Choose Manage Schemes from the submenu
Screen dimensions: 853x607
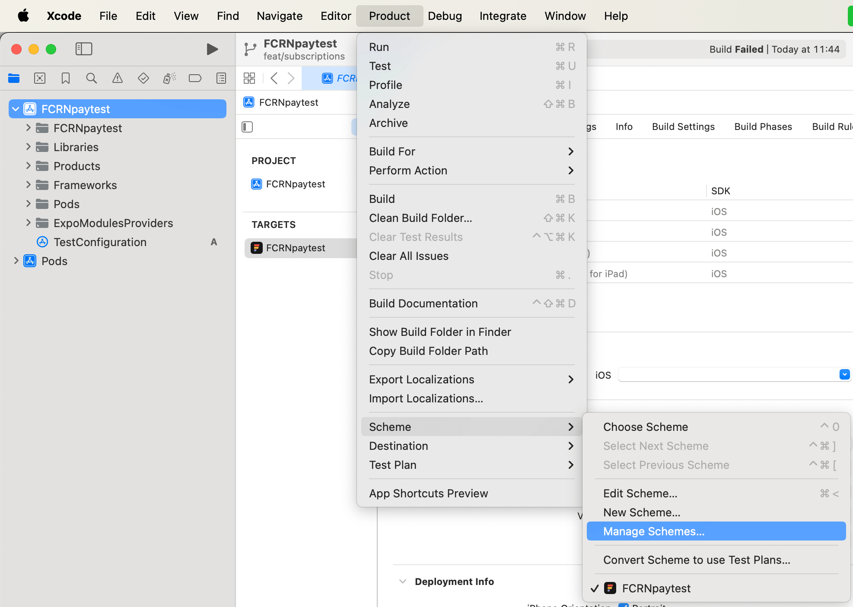[653, 531]
